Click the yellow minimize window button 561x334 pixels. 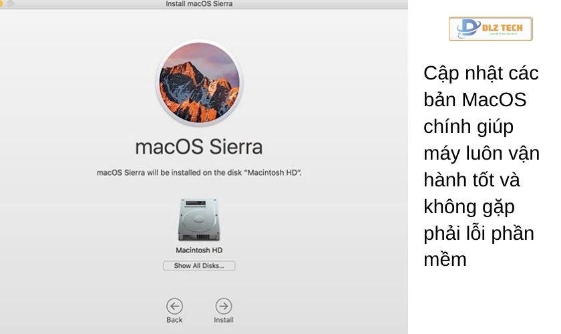[x=1, y=3]
